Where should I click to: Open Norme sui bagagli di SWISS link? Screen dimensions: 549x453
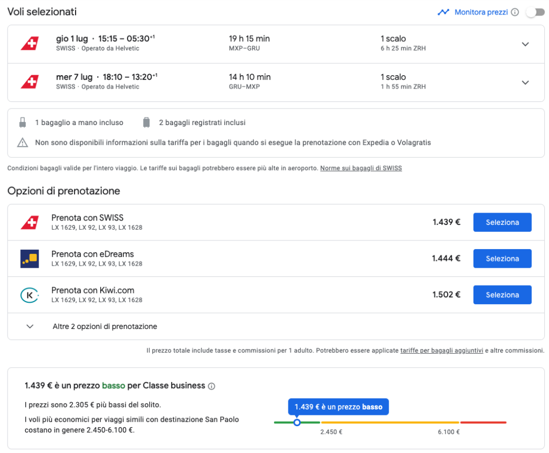(361, 168)
